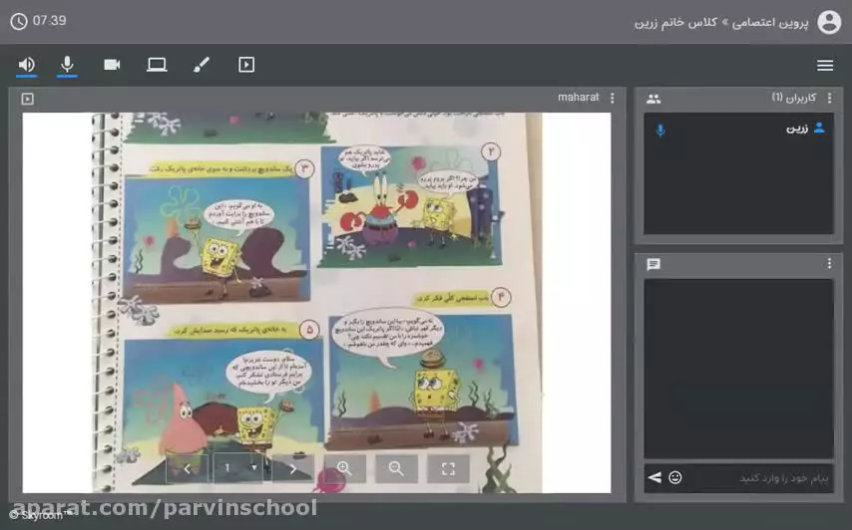Viewport: 852px width, 530px height.
Task: Focus the chat message input field
Action: [759, 478]
